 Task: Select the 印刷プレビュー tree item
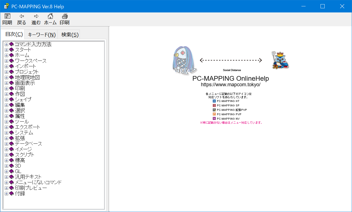coord(31,188)
